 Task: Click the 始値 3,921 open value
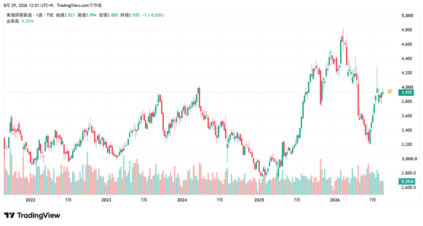[65, 15]
